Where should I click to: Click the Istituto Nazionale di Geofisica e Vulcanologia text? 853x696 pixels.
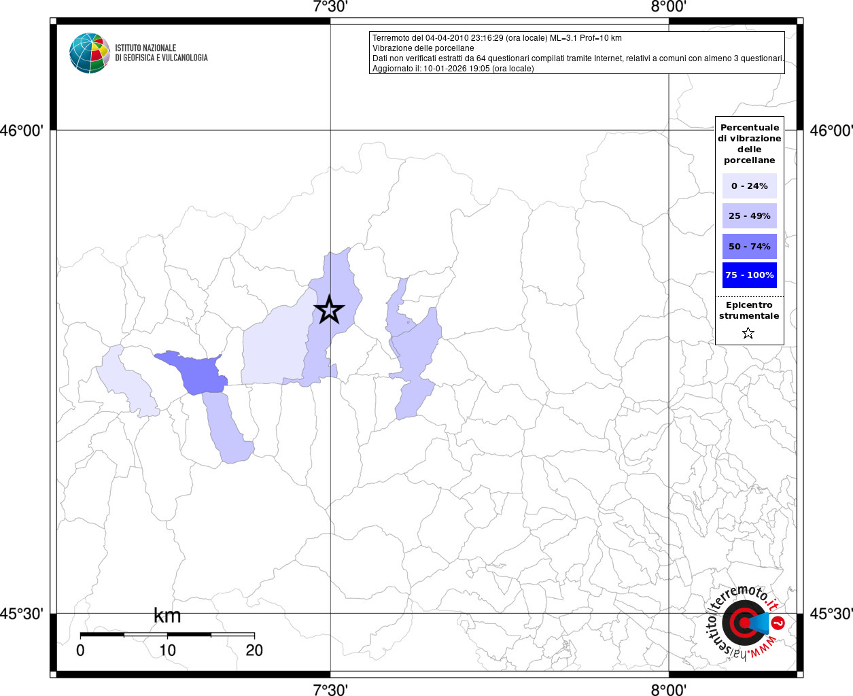pos(161,53)
